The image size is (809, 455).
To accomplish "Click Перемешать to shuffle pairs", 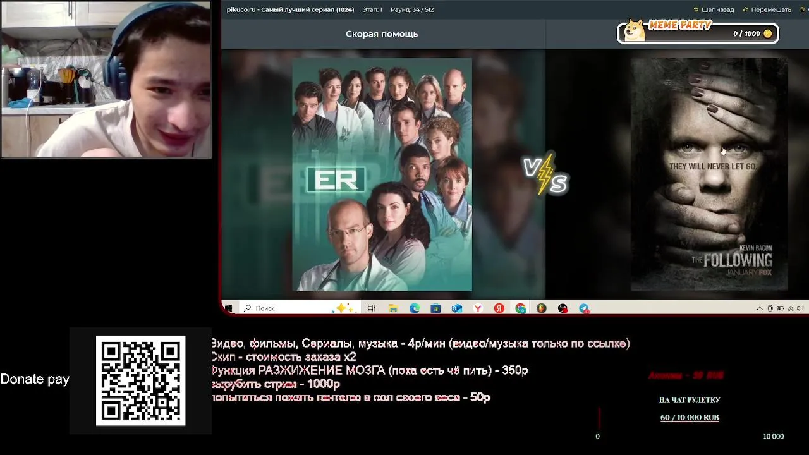I will pos(767,9).
